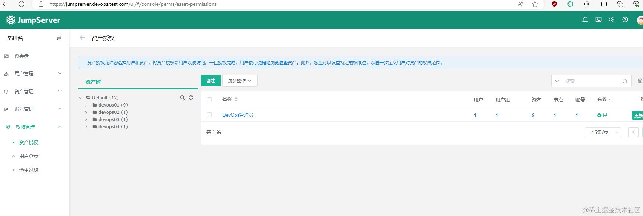The image size is (643, 216).
Task: Open system settings gear in header
Action: coord(612,20)
